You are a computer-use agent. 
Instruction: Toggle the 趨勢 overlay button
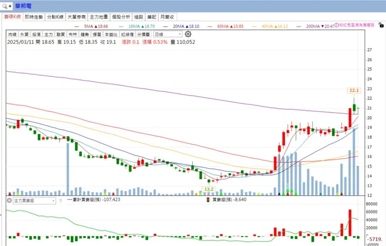pyautogui.click(x=85, y=34)
